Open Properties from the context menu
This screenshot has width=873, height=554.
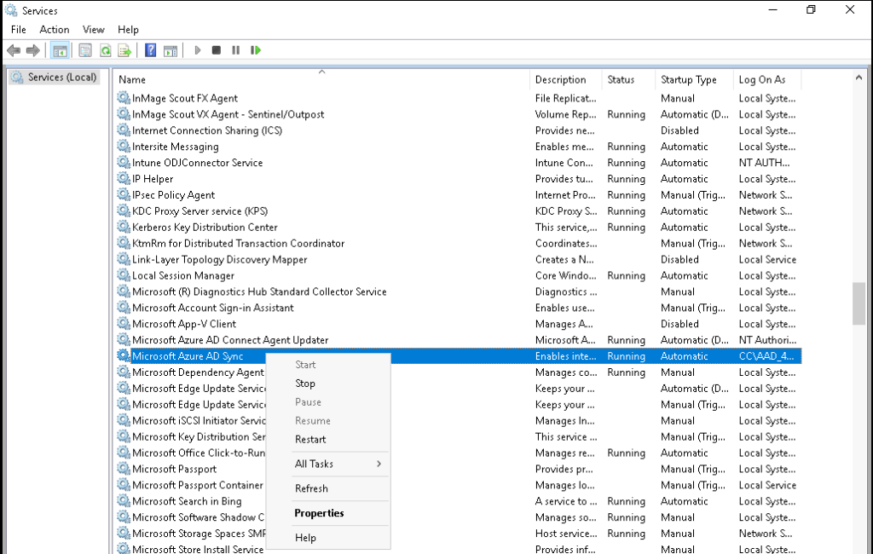(319, 513)
